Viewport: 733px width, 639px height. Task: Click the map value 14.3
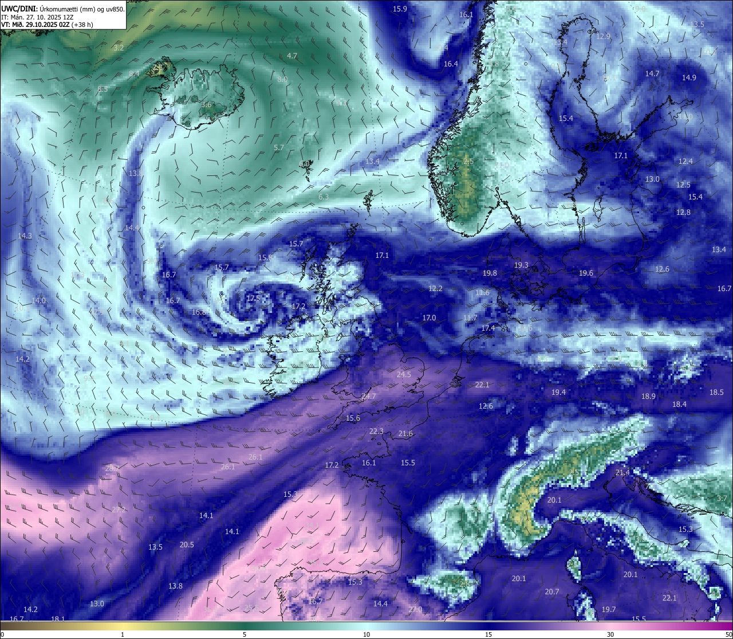coord(25,236)
